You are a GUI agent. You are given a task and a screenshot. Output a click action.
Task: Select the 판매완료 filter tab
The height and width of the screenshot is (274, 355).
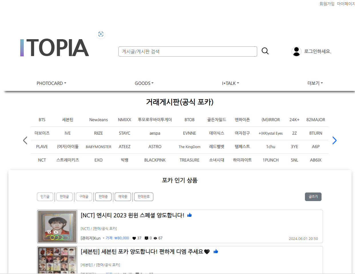coord(144,197)
